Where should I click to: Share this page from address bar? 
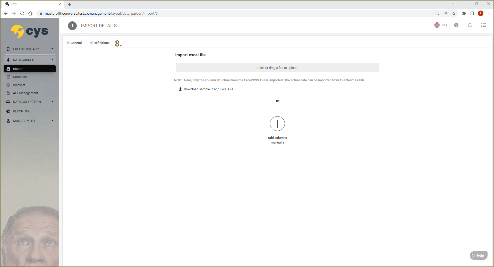tap(446, 13)
